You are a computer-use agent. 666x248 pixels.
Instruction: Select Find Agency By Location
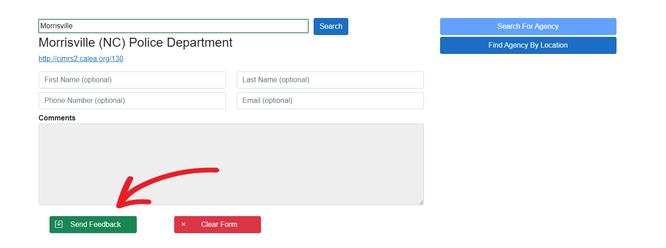coord(528,45)
